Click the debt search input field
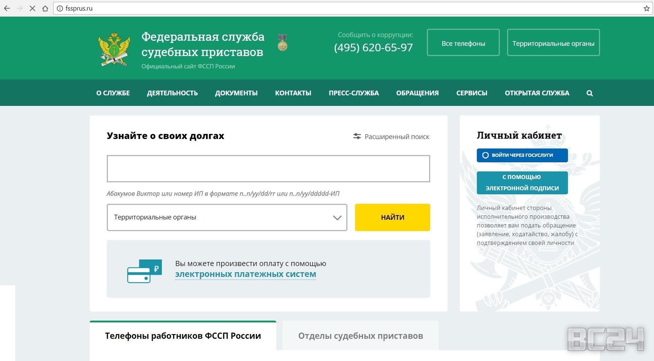Image resolution: width=654 pixels, height=361 pixels. click(x=268, y=169)
